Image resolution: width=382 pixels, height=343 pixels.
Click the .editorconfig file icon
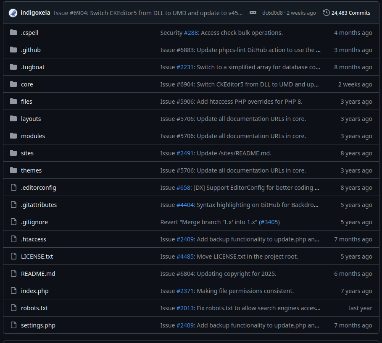pyautogui.click(x=13, y=188)
